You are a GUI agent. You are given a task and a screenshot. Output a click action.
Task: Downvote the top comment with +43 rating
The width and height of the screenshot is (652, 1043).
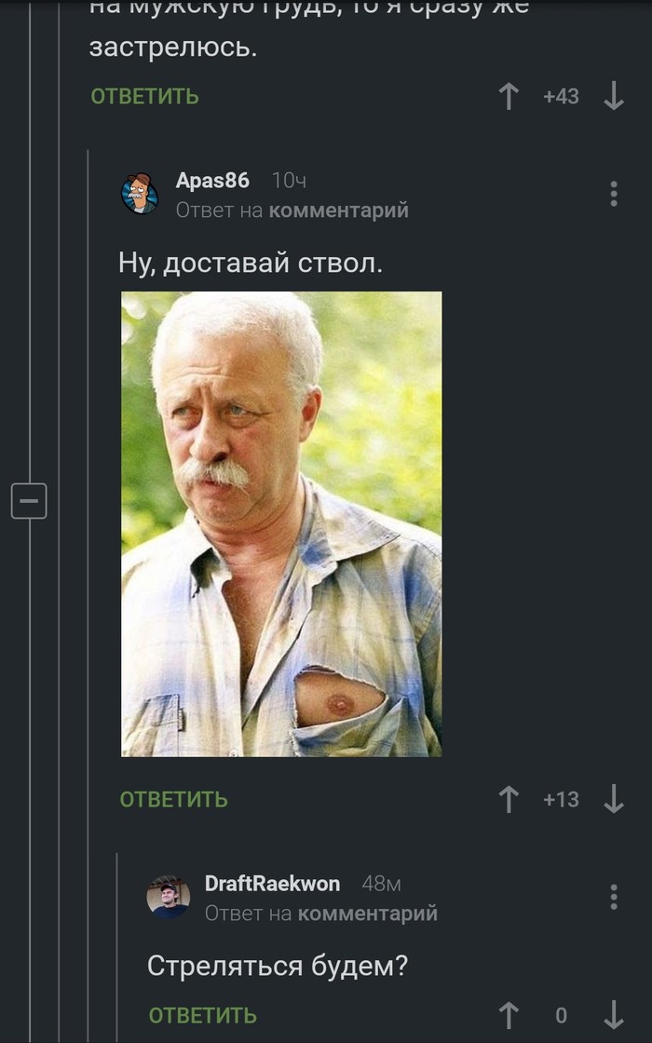(614, 97)
